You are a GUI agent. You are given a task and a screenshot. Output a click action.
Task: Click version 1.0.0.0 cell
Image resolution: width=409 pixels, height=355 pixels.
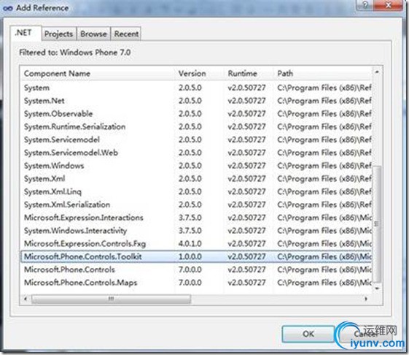[190, 256]
